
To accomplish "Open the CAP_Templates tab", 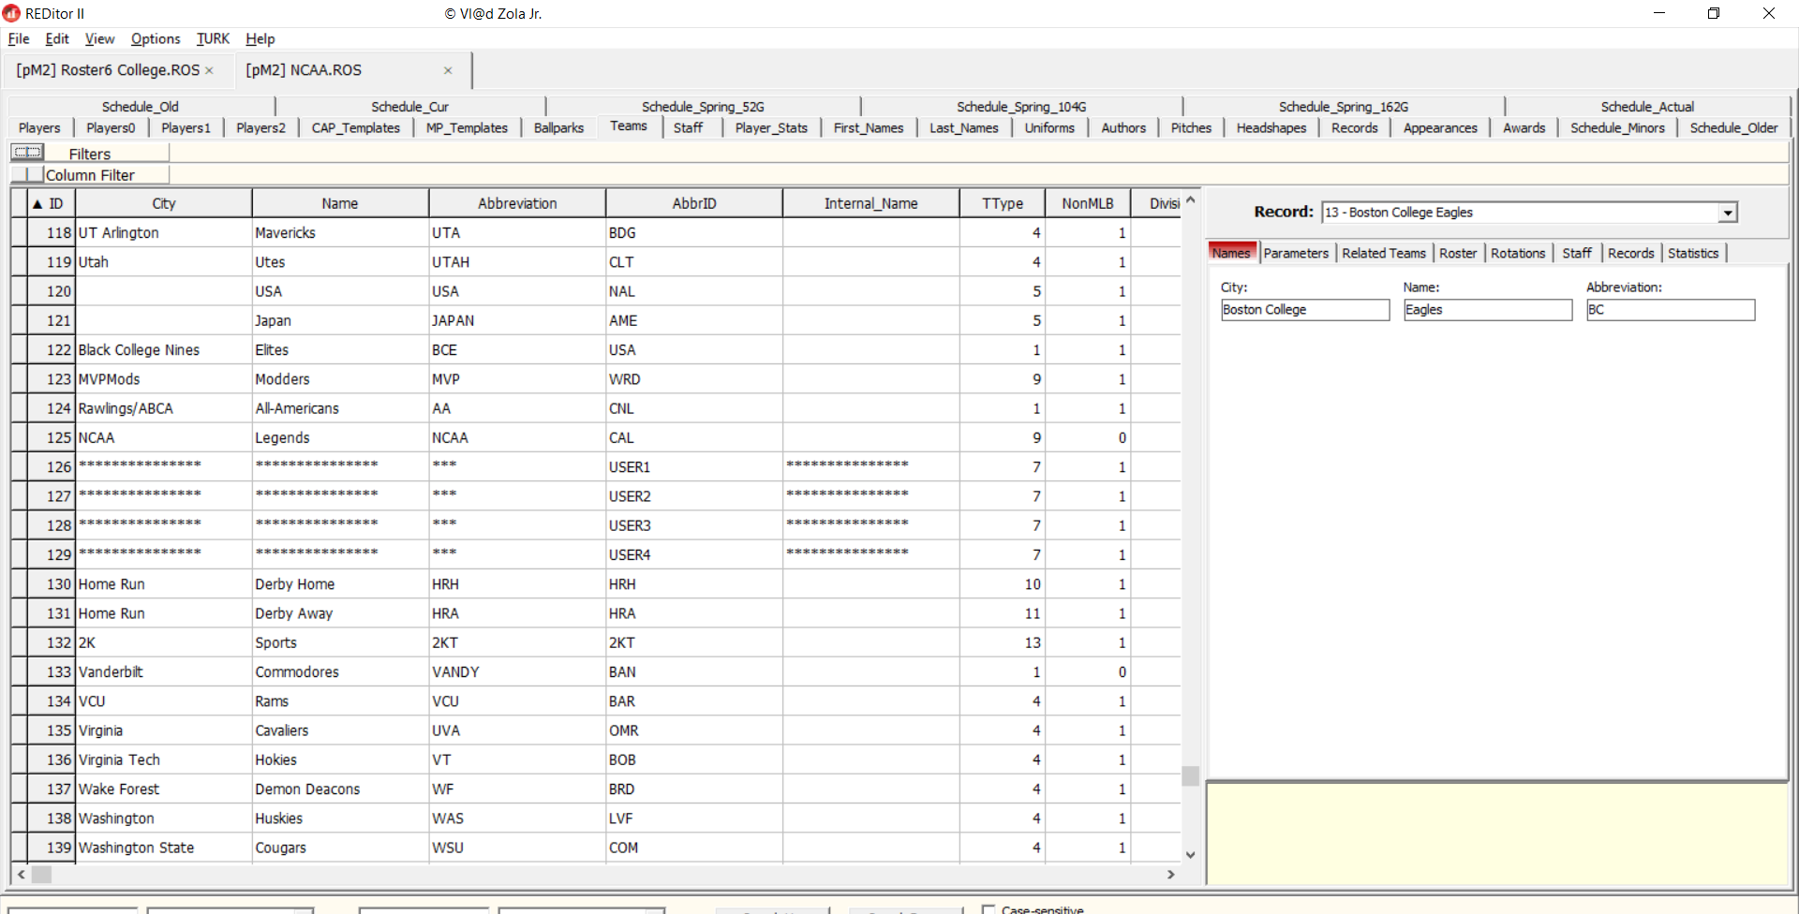I will click(356, 127).
